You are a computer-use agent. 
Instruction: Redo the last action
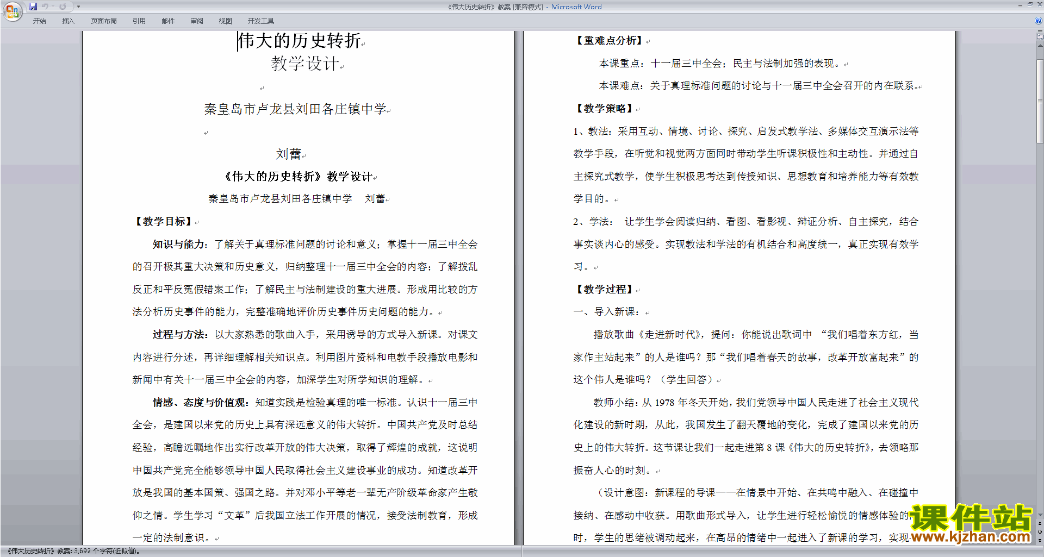(x=63, y=7)
